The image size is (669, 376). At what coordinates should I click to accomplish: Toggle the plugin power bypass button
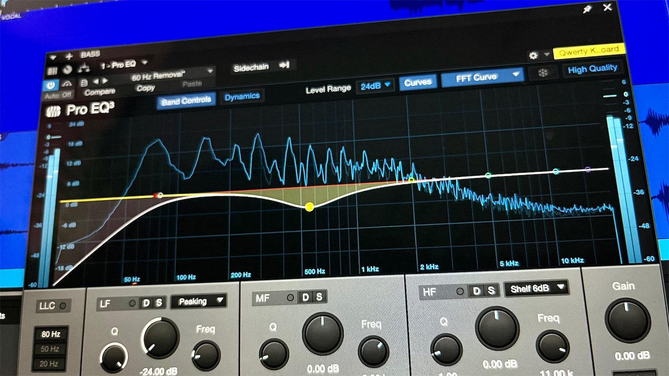point(51,85)
